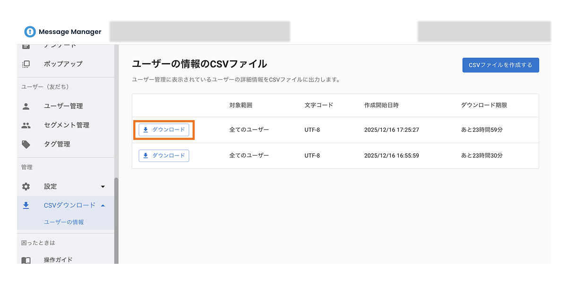This screenshot has height=285, width=568.
Task: Click the セグメント管理 group icon
Action: [26, 125]
